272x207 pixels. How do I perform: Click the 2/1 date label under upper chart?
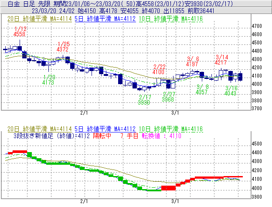click(x=84, y=113)
